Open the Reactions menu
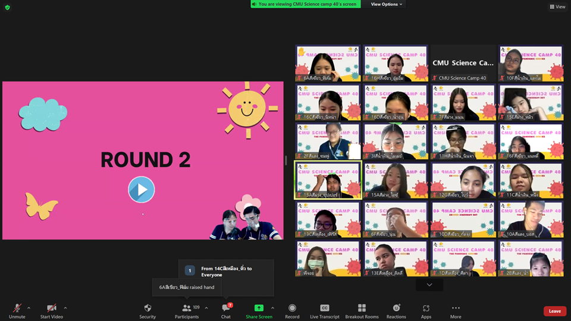 (396, 310)
